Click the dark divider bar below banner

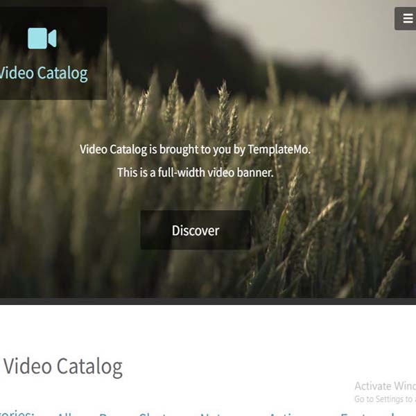(208, 301)
